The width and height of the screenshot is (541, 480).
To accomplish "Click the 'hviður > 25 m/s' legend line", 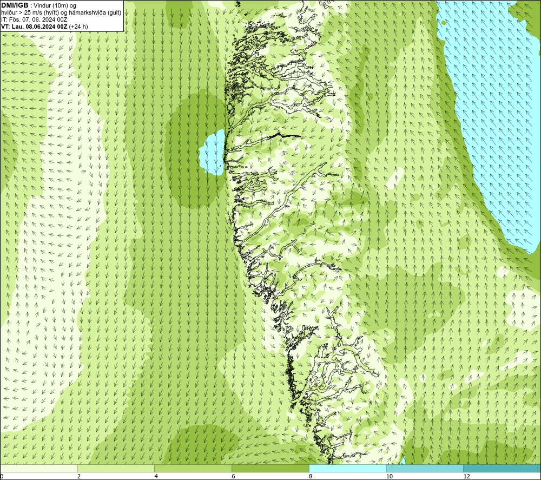I will click(x=61, y=13).
